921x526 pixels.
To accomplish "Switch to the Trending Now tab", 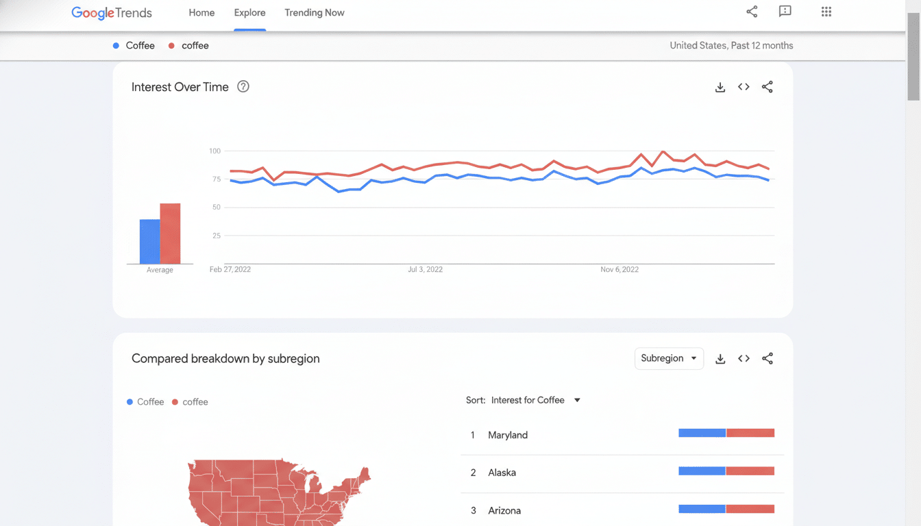I will pos(315,12).
